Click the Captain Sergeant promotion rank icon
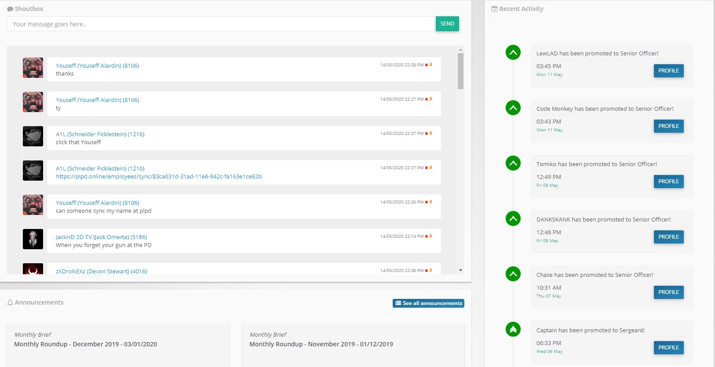Image resolution: width=715 pixels, height=367 pixels. (513, 329)
